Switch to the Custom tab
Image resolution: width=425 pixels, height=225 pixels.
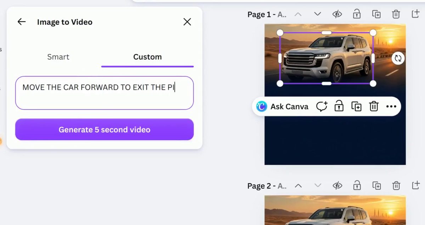(x=147, y=57)
